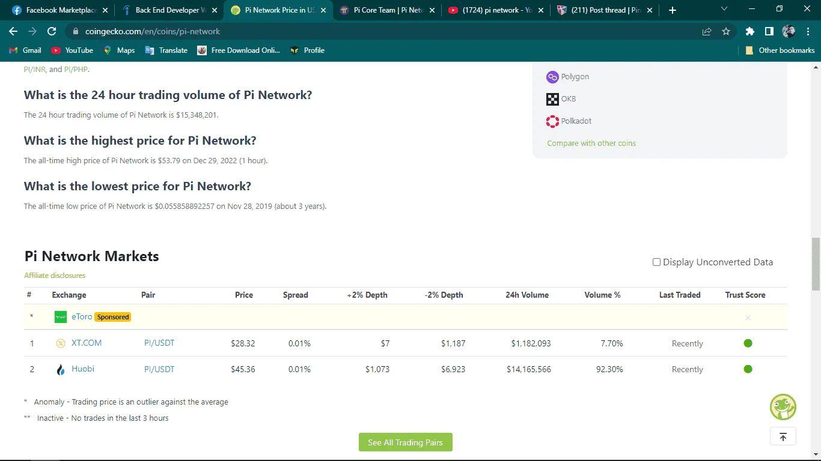Close the Post thread tab
The width and height of the screenshot is (821, 461).
click(650, 10)
